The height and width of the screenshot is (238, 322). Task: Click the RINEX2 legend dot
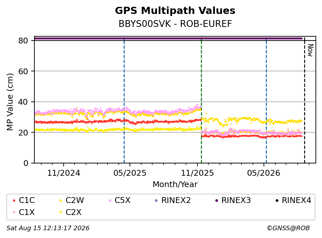156,200
